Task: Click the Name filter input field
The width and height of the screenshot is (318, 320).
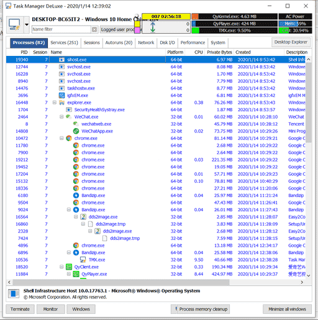Action: pos(61,29)
